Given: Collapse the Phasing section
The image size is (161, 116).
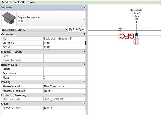Looking at the screenshot, I should tap(84, 81).
